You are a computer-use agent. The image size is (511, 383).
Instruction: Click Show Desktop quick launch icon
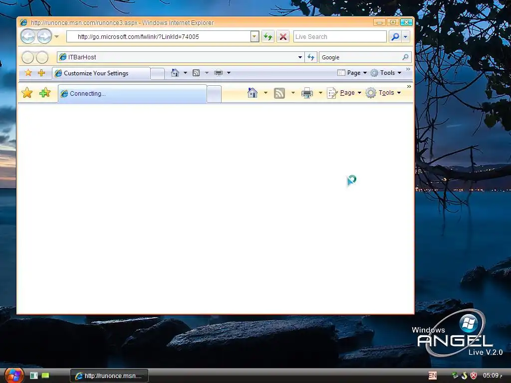click(34, 376)
